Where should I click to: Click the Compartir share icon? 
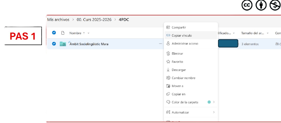[168, 27]
